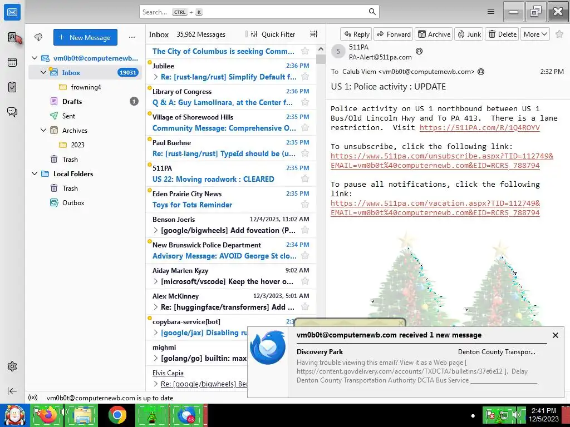
Task: Get messages with the cloud download icon
Action: coord(38,37)
